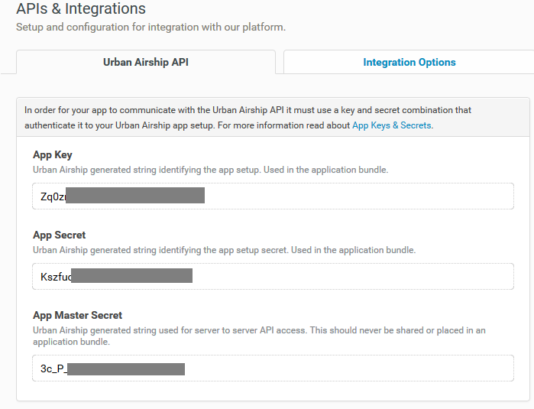
Task: Select the Urban Airship API tab
Action: (146, 62)
